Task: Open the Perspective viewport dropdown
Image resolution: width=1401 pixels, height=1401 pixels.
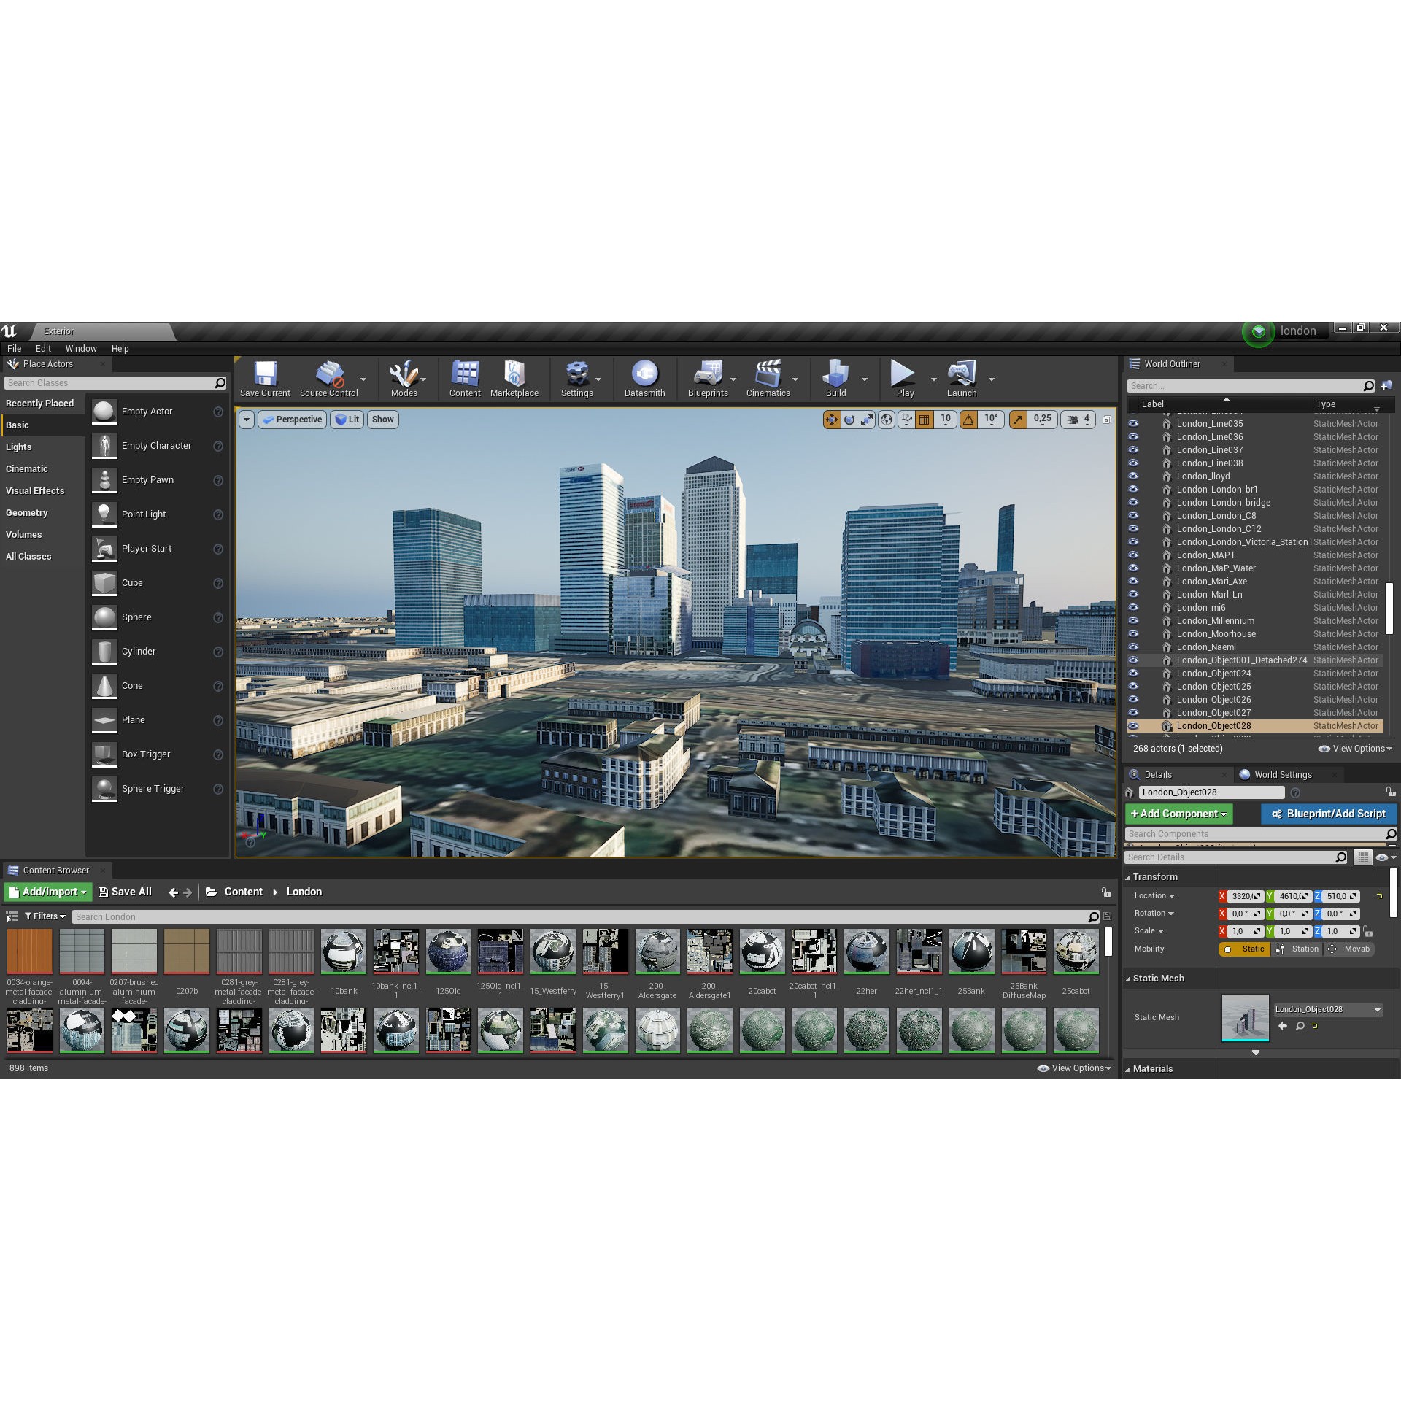Action: point(292,420)
